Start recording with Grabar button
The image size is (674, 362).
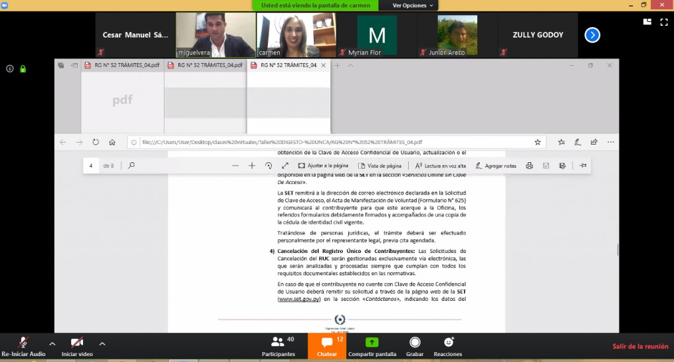click(415, 346)
